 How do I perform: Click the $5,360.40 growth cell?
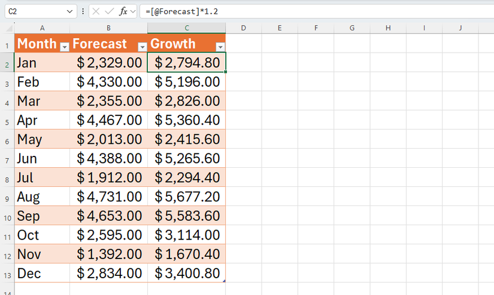coord(186,120)
